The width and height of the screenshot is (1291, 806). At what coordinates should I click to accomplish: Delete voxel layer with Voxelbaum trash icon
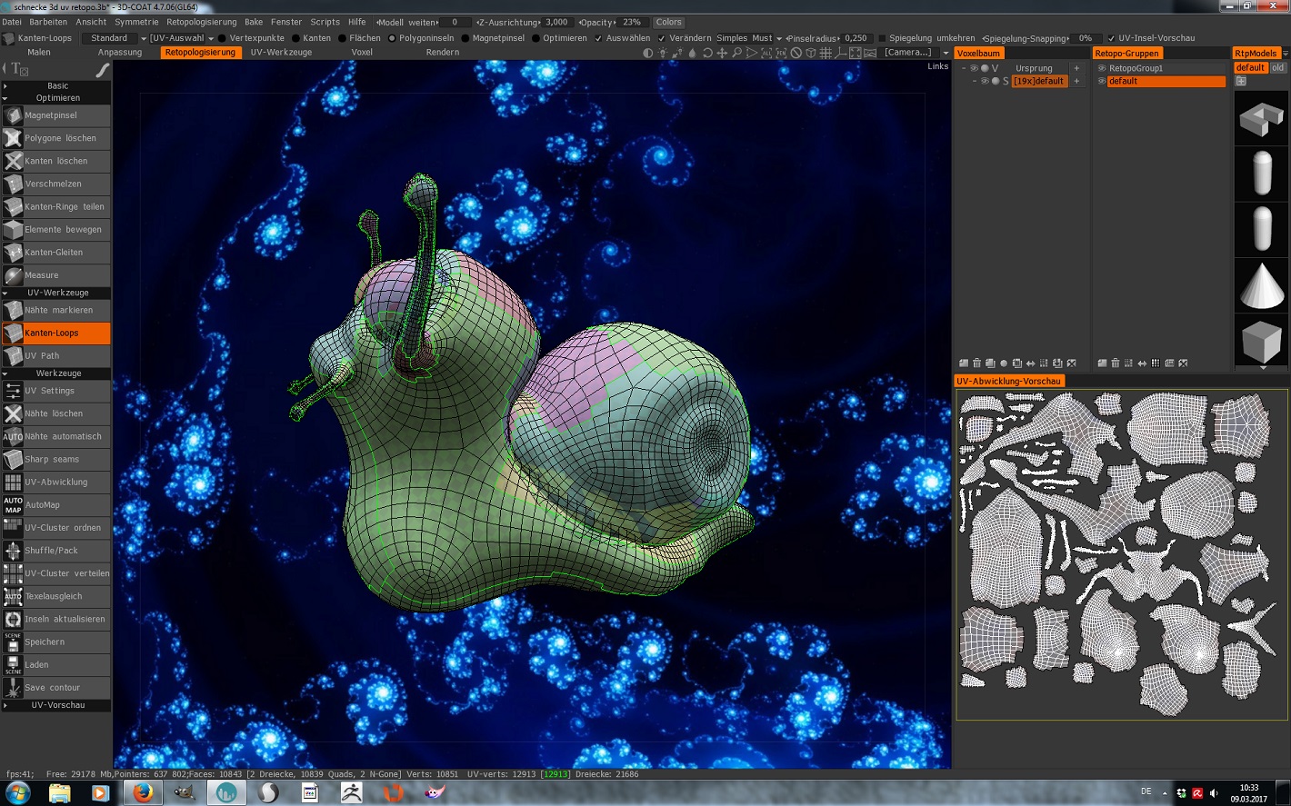click(x=977, y=363)
